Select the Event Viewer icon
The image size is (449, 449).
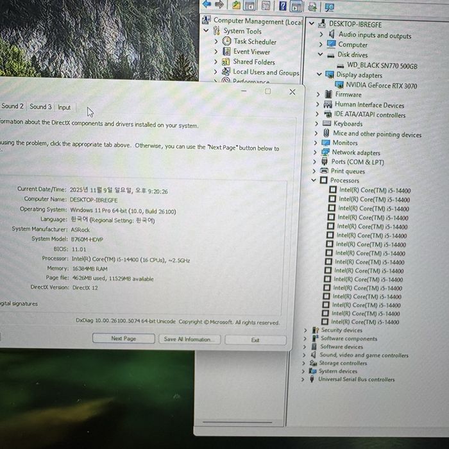tap(226, 51)
